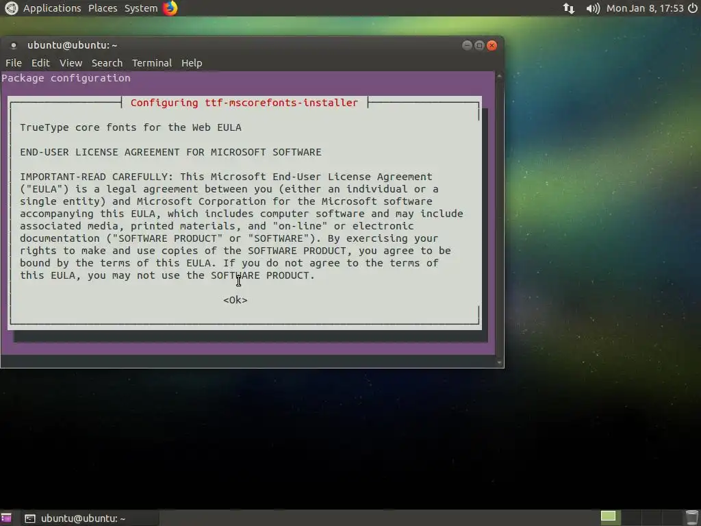Click the line 'this EULA, you may not use'

click(x=167, y=275)
